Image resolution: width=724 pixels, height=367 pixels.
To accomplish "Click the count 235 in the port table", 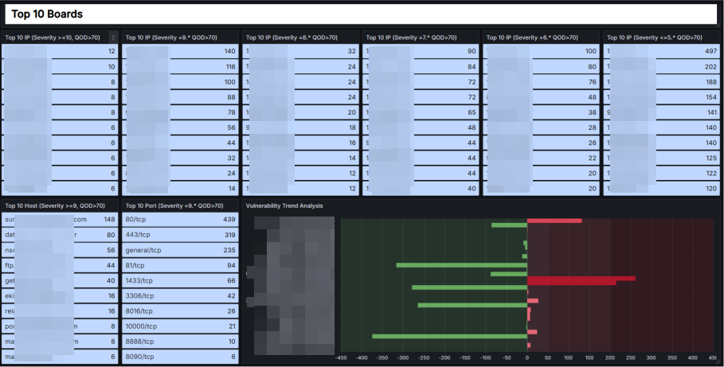I will point(229,250).
